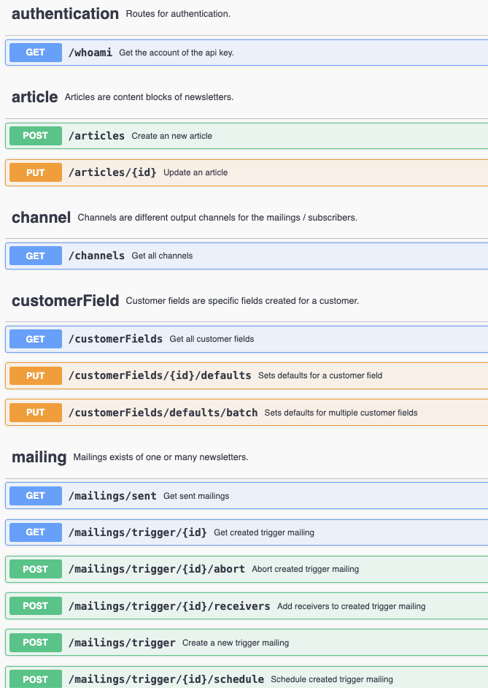Screen dimensions: 488x688
Task: Click the PUT badge on /articles/{id}
Action: point(35,172)
